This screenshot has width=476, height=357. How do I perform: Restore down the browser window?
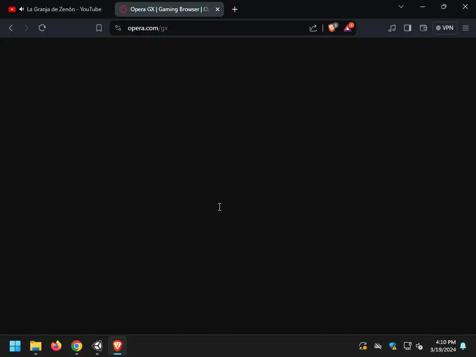(x=444, y=7)
